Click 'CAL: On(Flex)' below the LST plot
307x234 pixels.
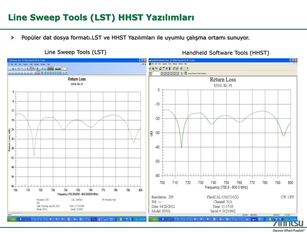pyautogui.click(x=77, y=200)
